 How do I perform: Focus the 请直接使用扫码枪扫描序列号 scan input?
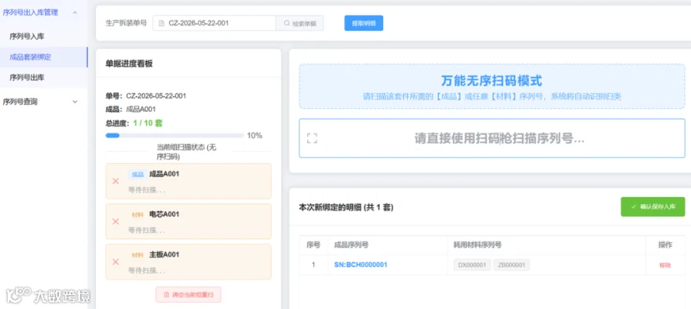click(x=492, y=138)
